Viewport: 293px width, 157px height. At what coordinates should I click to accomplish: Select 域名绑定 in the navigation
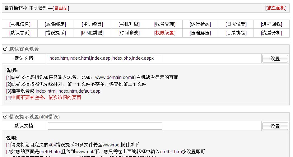click(x=55, y=24)
